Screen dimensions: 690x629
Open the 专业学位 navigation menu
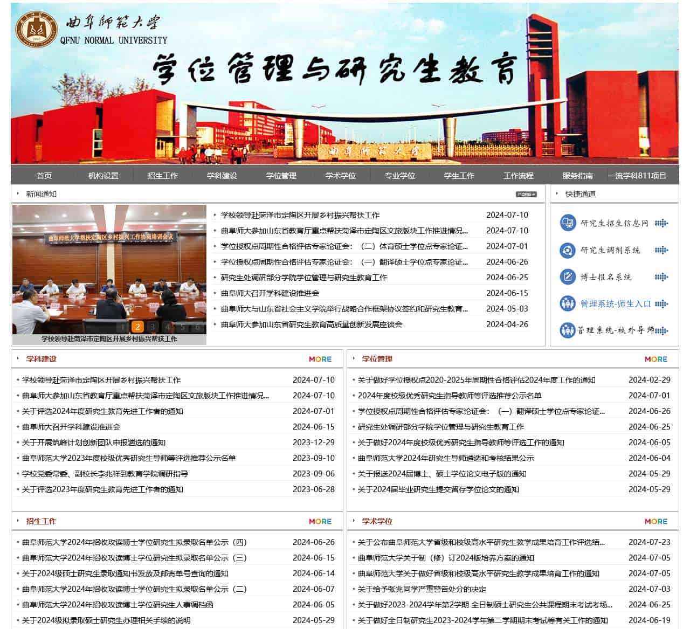click(x=400, y=176)
